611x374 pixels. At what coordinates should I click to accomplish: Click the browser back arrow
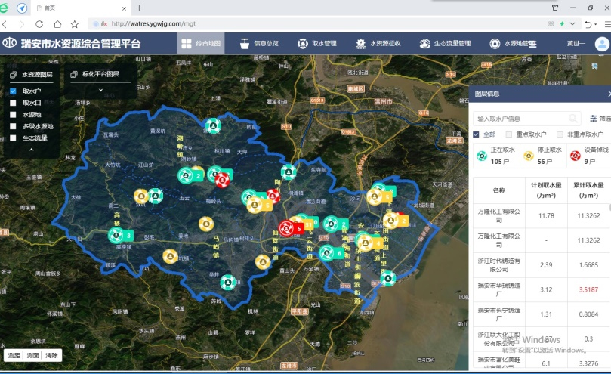coord(5,24)
